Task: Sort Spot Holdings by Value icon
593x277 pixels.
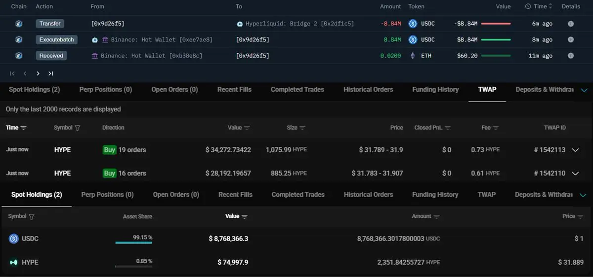Action: tap(245, 216)
